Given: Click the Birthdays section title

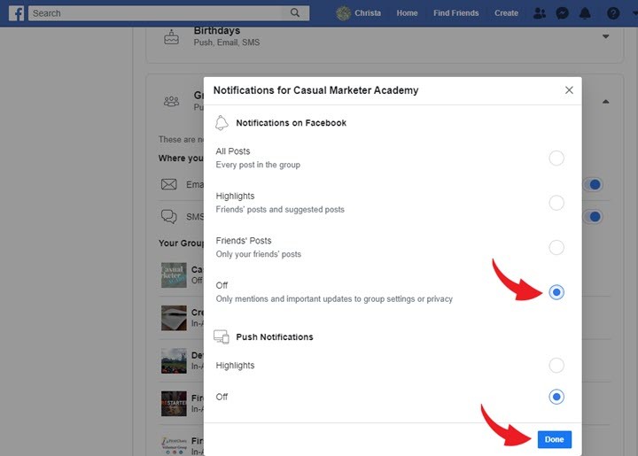Looking at the screenshot, I should tap(217, 30).
